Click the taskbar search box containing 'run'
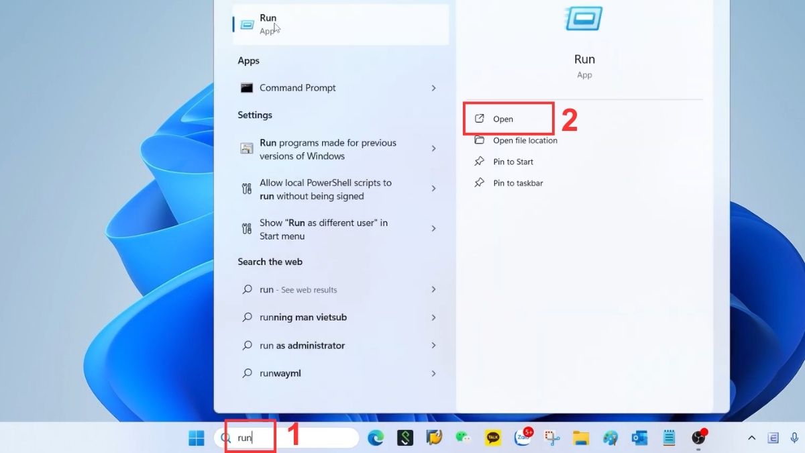 point(286,438)
